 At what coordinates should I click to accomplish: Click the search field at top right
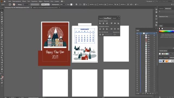click(x=164, y=1)
